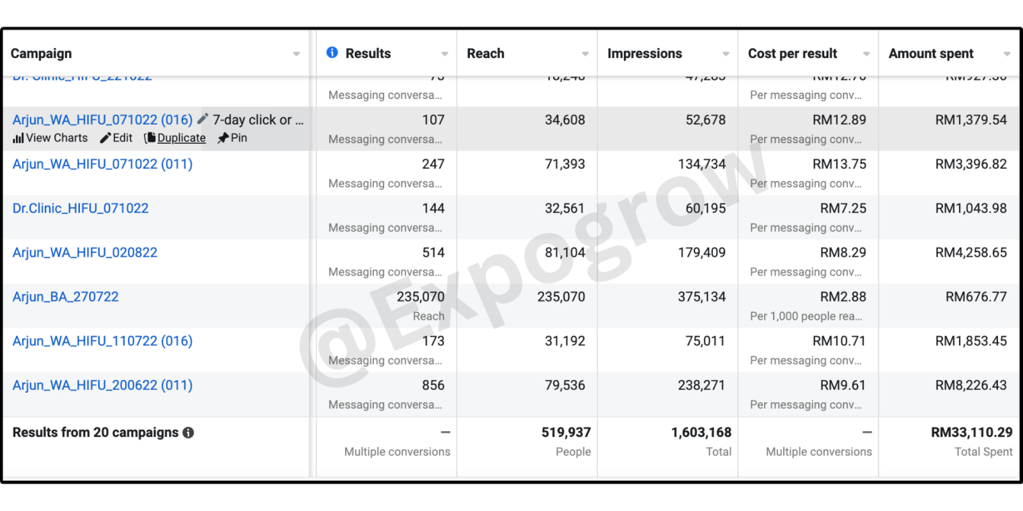Select the Arjun_WA_HIFU_020822 campaign
The image size is (1023, 511).
pos(85,252)
